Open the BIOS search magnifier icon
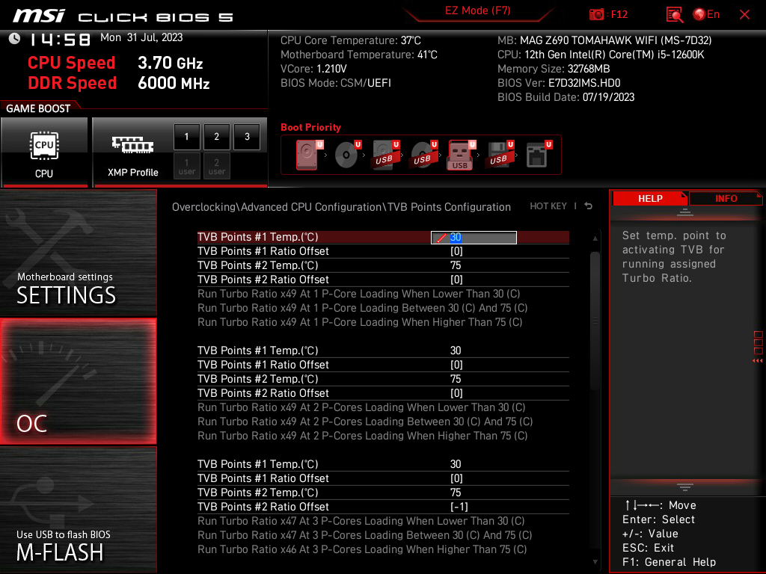This screenshot has width=766, height=574. [x=675, y=15]
